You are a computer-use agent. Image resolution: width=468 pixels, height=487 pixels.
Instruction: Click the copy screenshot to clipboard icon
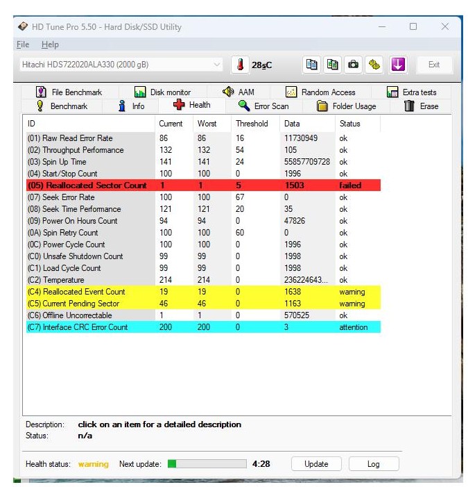tap(333, 65)
